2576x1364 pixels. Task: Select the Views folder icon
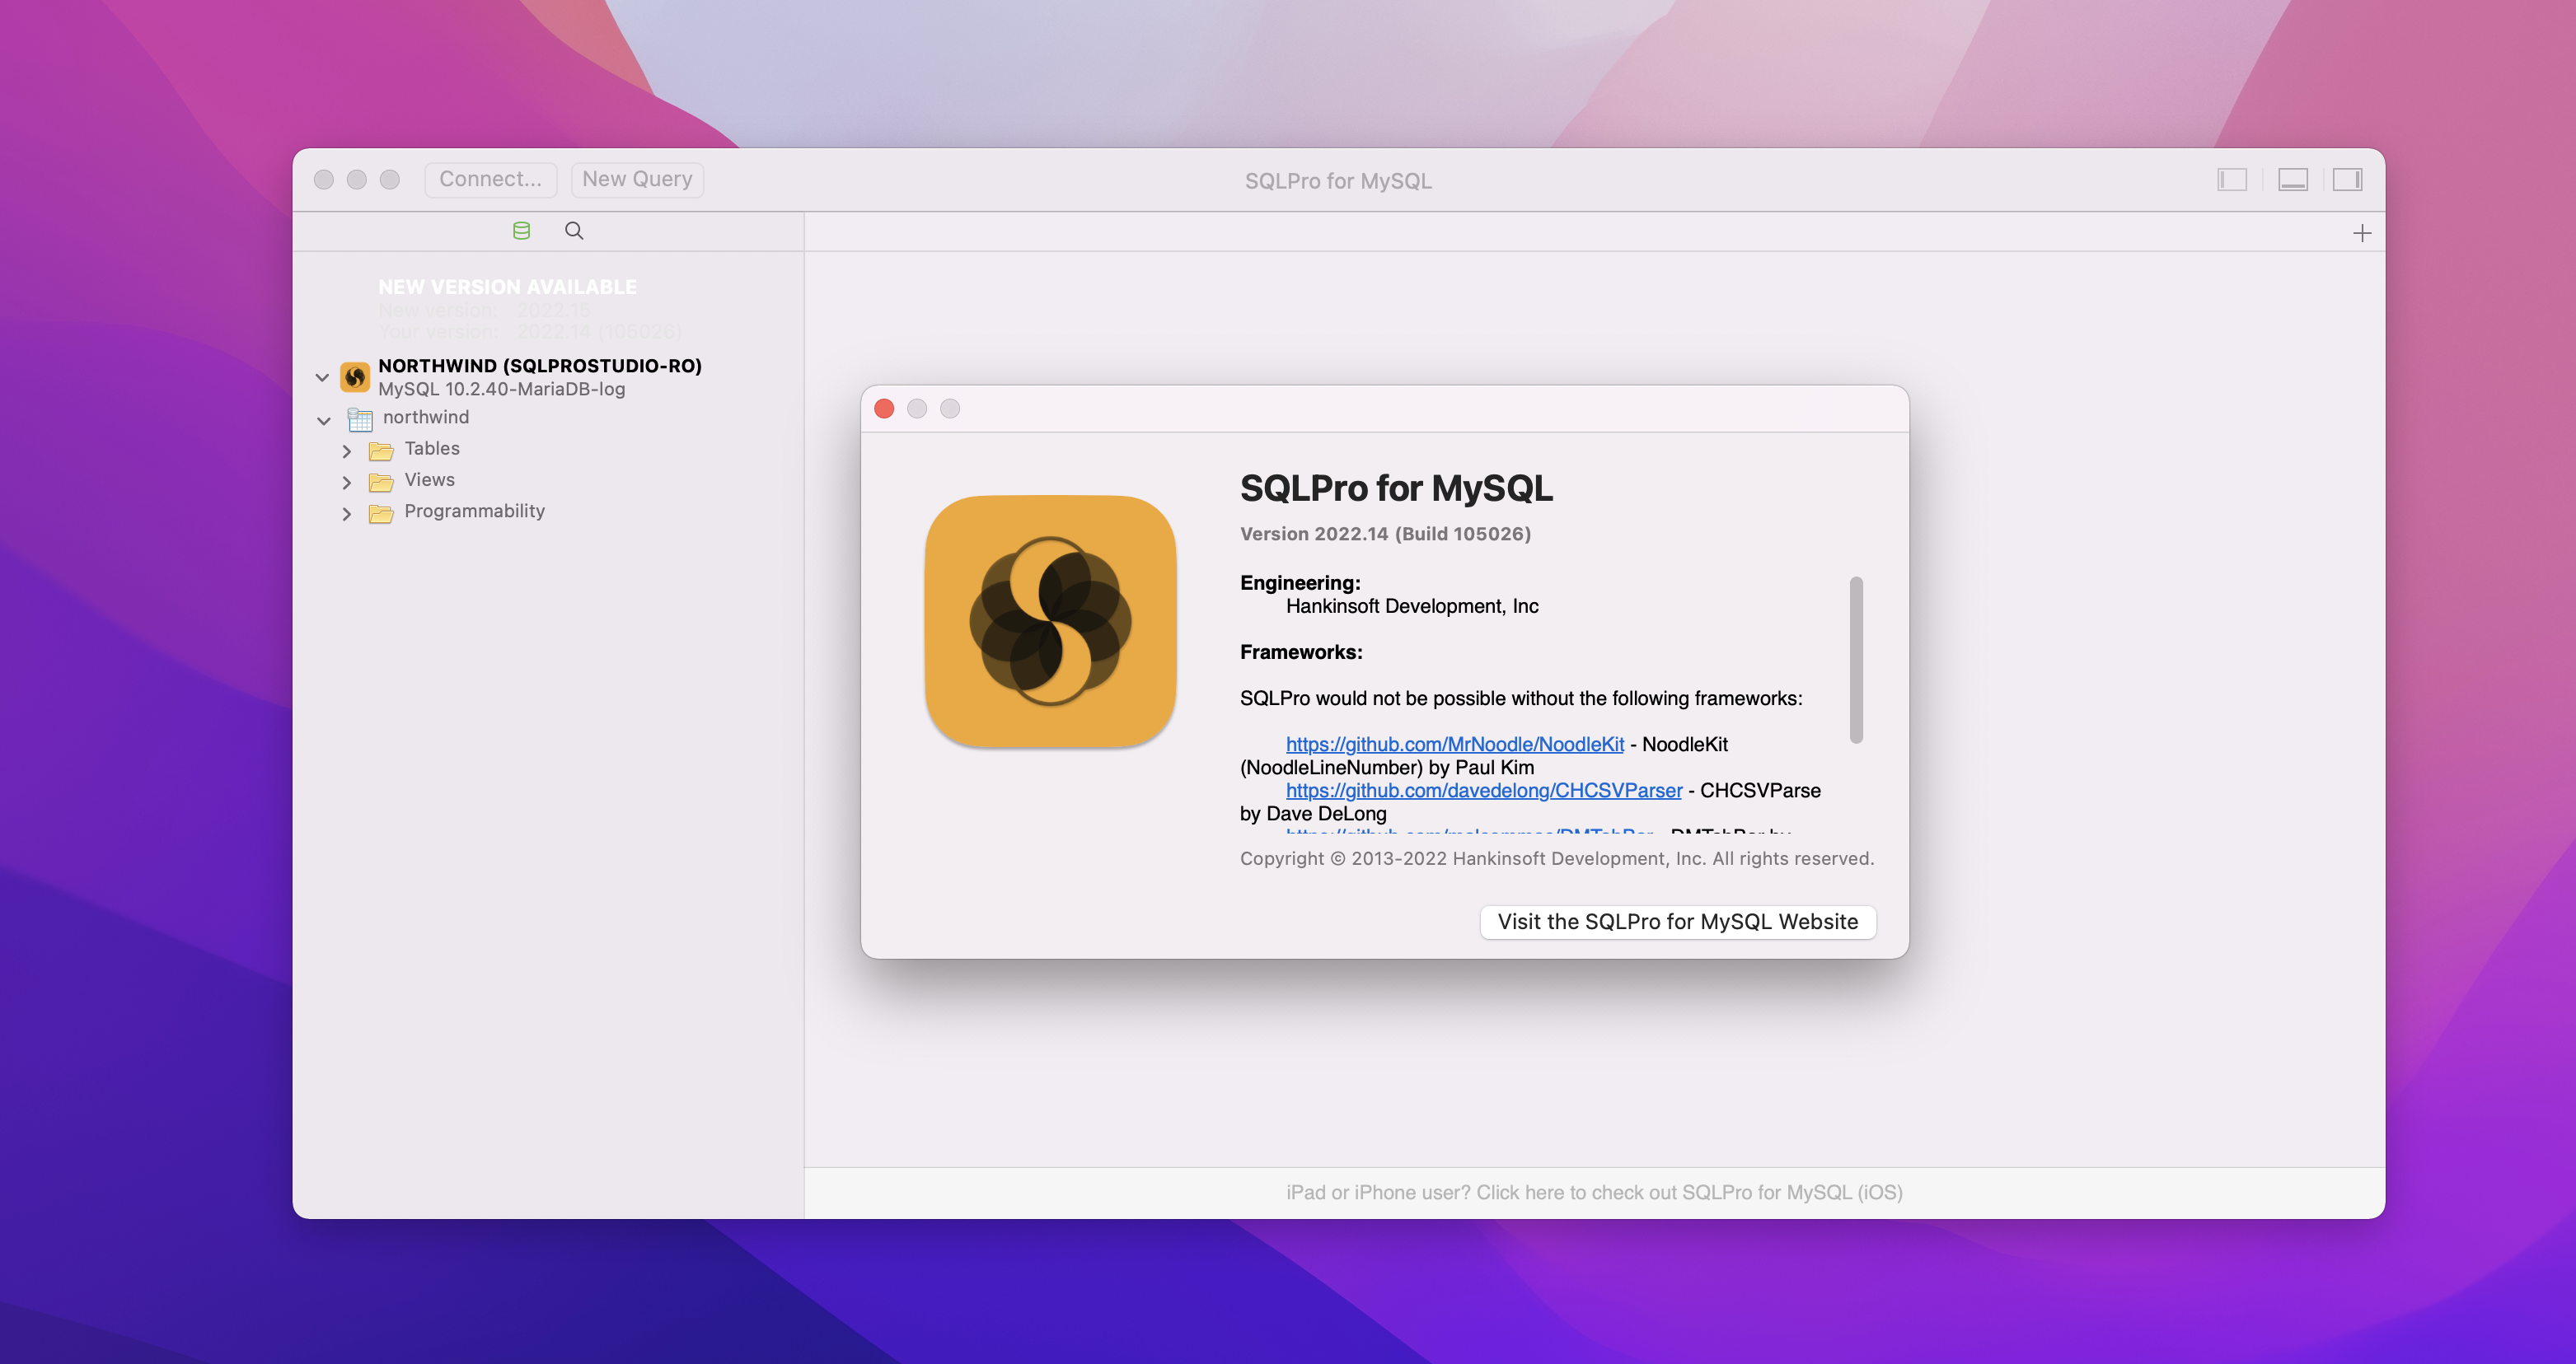click(381, 483)
